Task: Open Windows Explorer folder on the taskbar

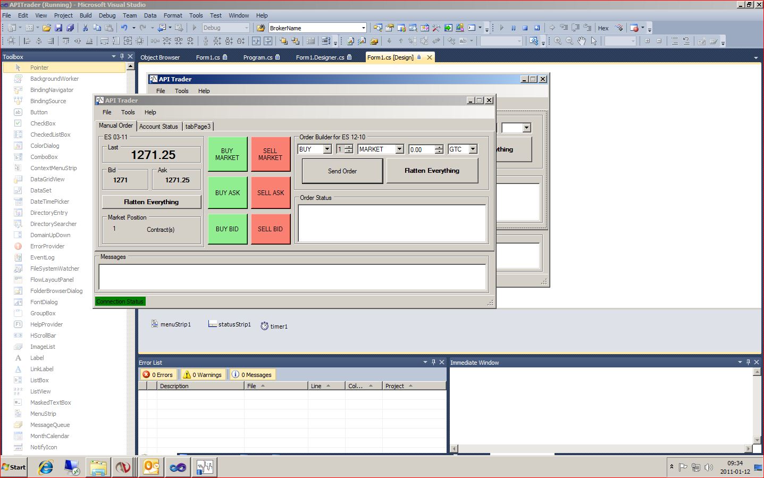Action: 98,467
